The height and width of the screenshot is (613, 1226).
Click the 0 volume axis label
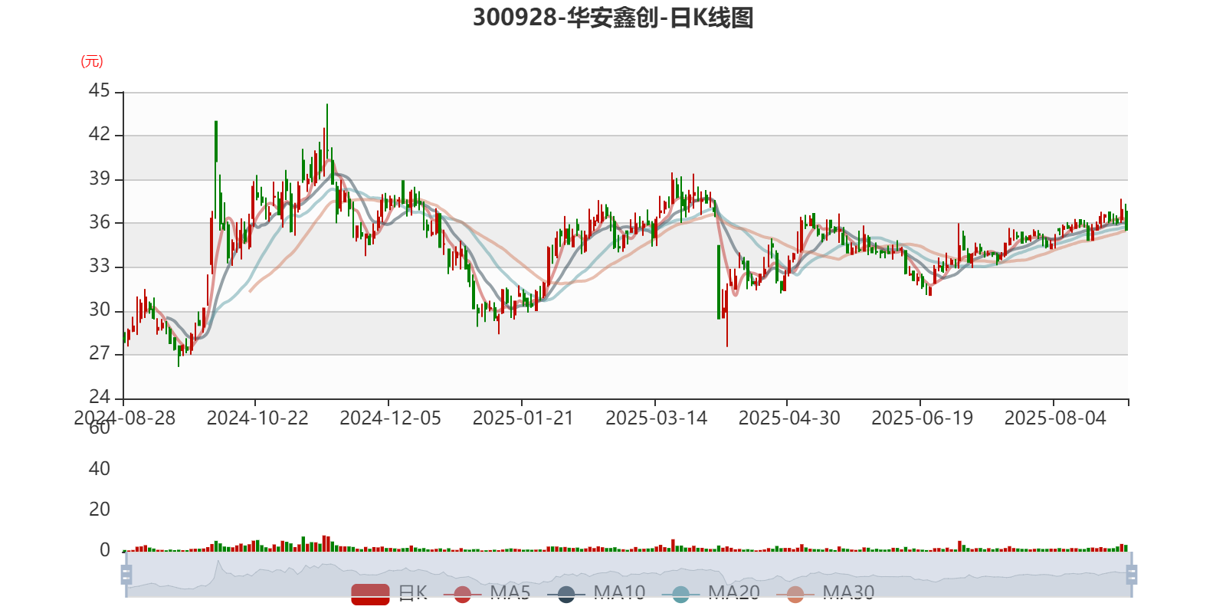coord(105,550)
